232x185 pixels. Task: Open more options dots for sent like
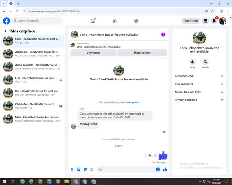click(145, 155)
